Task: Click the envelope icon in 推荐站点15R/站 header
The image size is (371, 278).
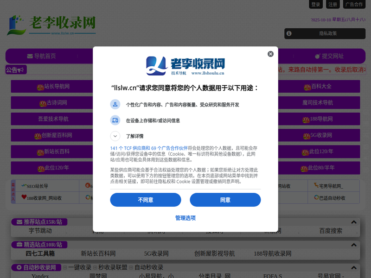Action: point(19,222)
